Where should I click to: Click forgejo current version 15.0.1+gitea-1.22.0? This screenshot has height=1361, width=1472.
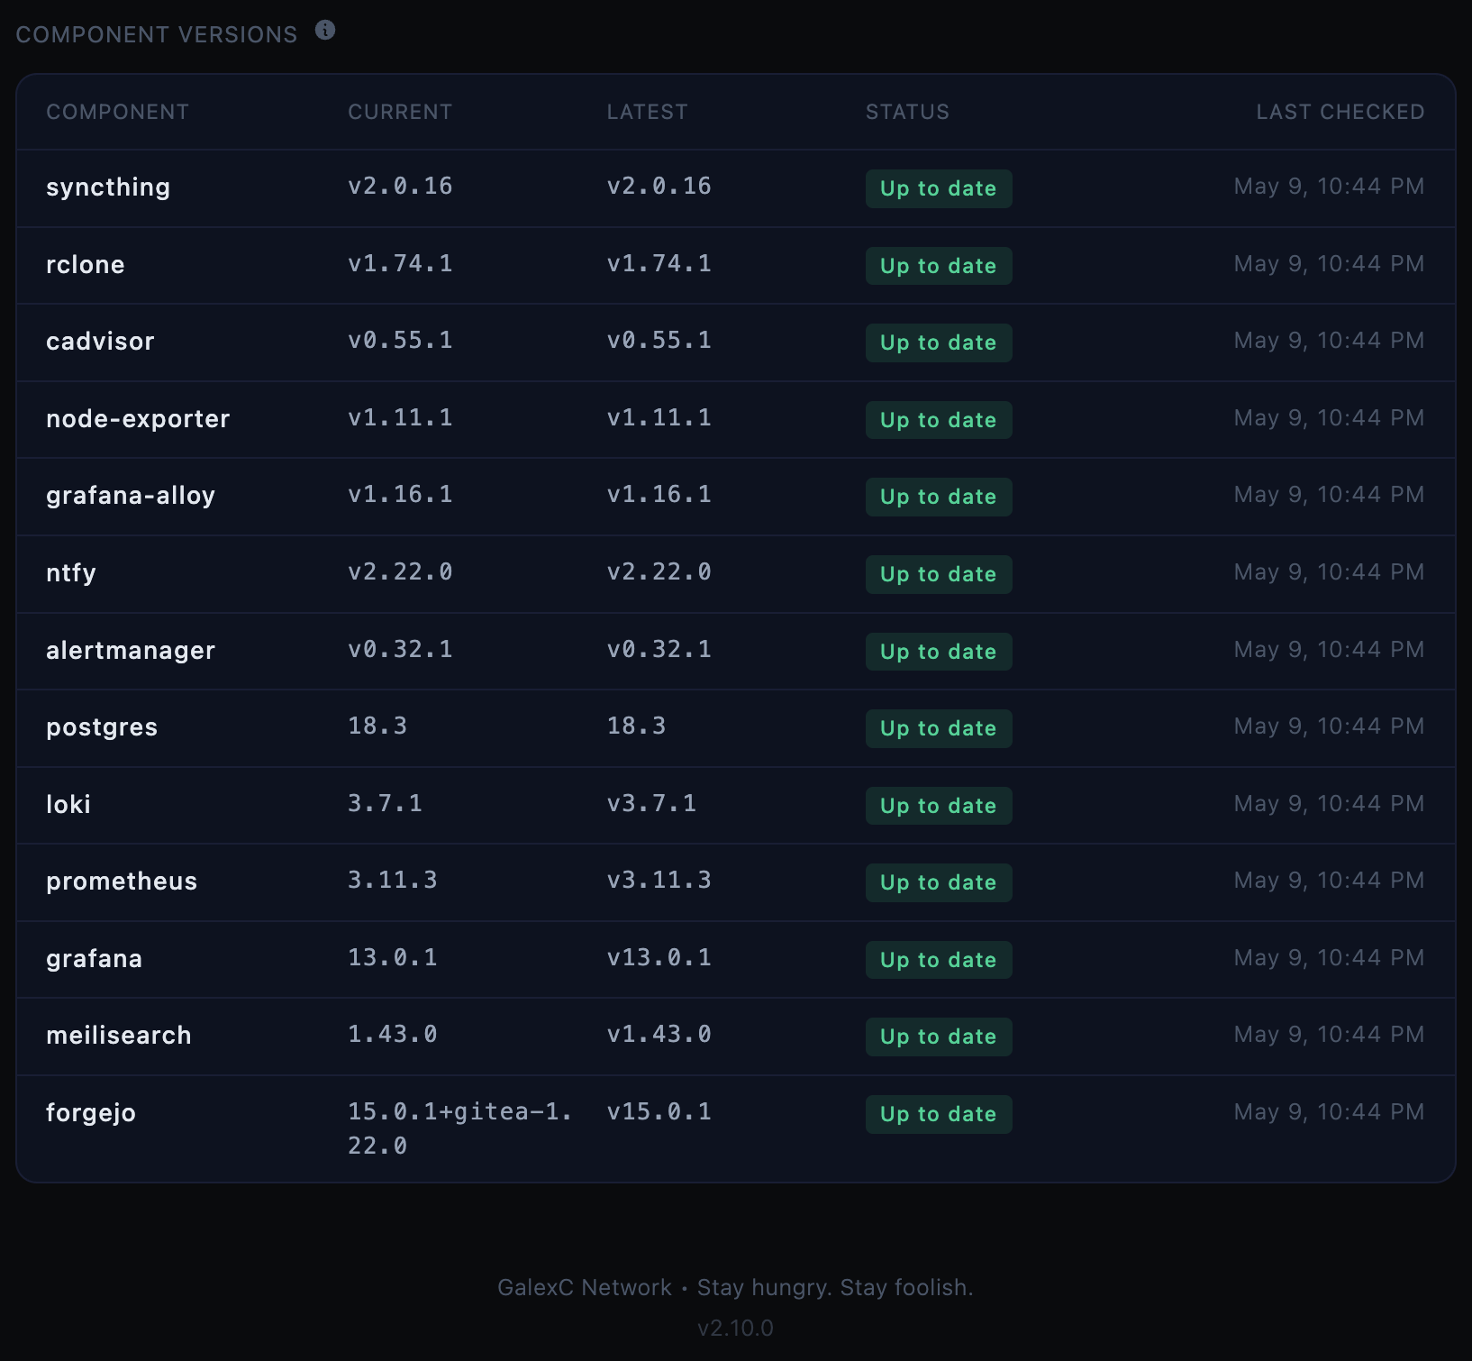[x=460, y=1129]
